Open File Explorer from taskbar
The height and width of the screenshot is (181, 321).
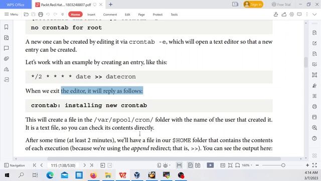108,175
